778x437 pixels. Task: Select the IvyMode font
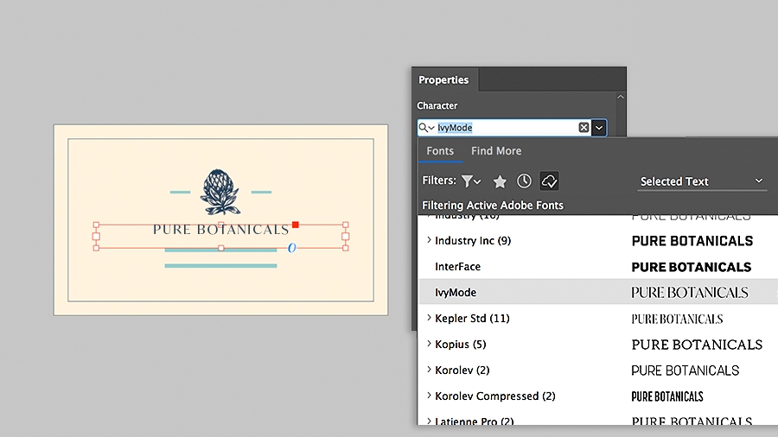coord(598,292)
